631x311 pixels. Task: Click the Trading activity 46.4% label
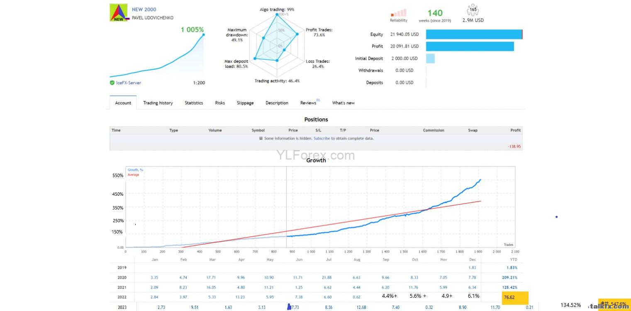277,81
